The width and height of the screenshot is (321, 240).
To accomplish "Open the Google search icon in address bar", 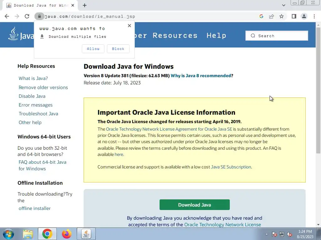I will tap(261, 16).
